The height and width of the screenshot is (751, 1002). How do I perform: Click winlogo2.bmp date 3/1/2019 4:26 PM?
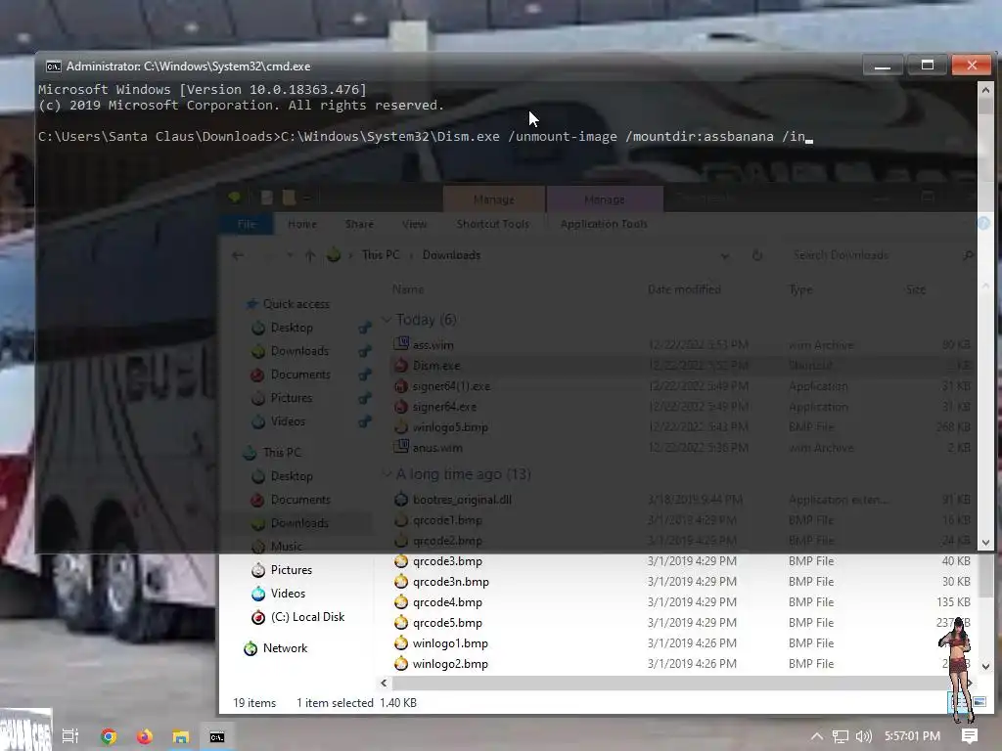(x=692, y=664)
